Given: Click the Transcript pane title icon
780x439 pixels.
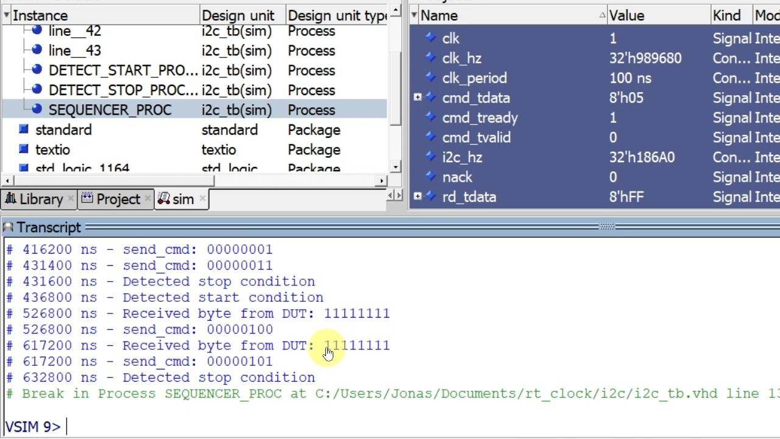Looking at the screenshot, I should 8,227.
